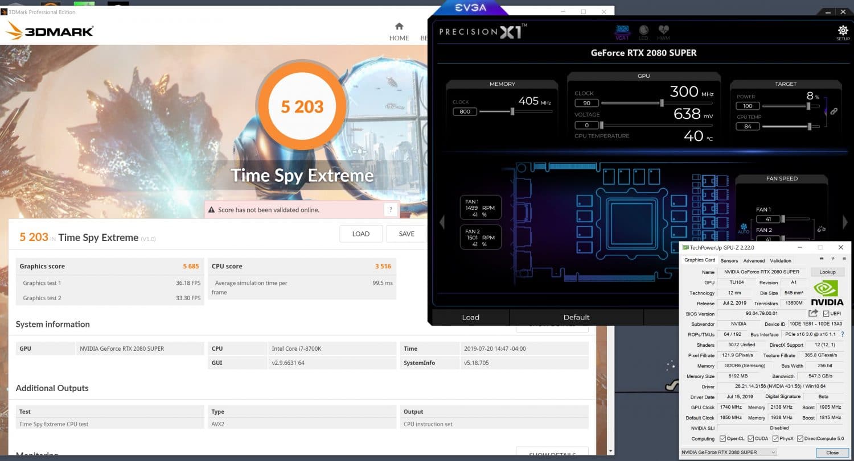Image resolution: width=854 pixels, height=461 pixels.
Task: Click the BIOS share/export icon in GPU-Z
Action: (813, 313)
